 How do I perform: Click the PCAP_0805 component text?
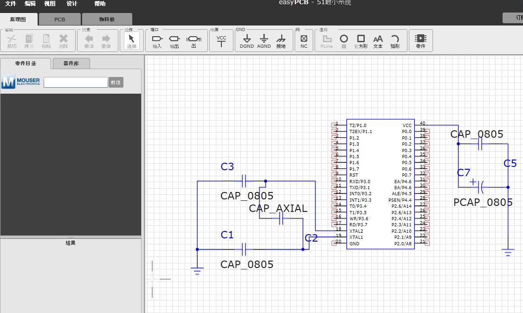pos(483,202)
